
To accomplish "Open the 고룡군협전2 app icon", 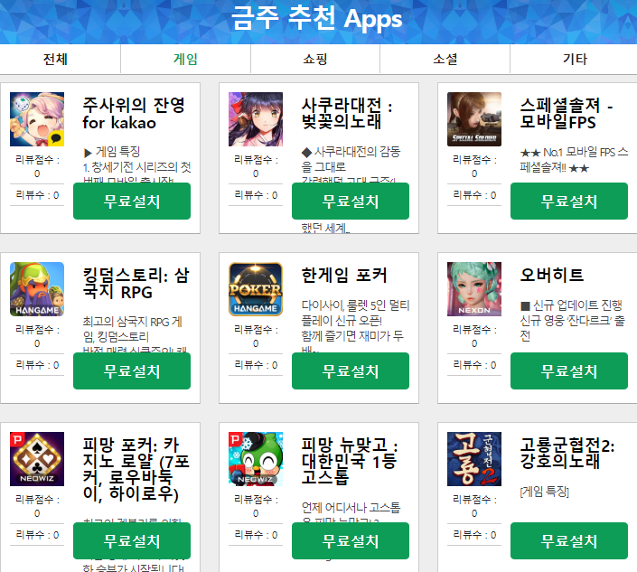I will click(474, 459).
